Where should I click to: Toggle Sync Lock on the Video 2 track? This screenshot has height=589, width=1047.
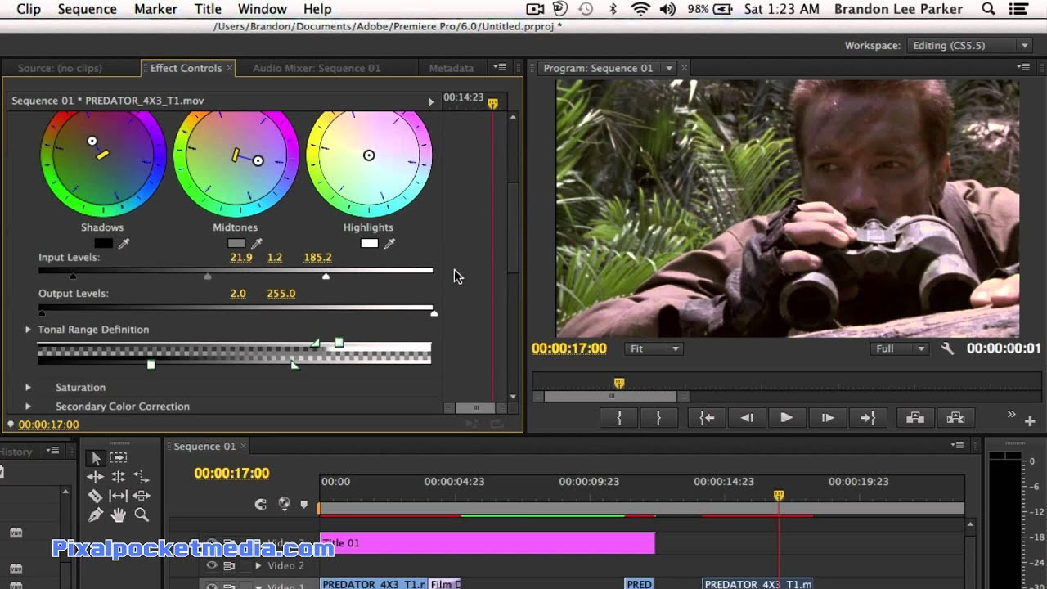(229, 565)
